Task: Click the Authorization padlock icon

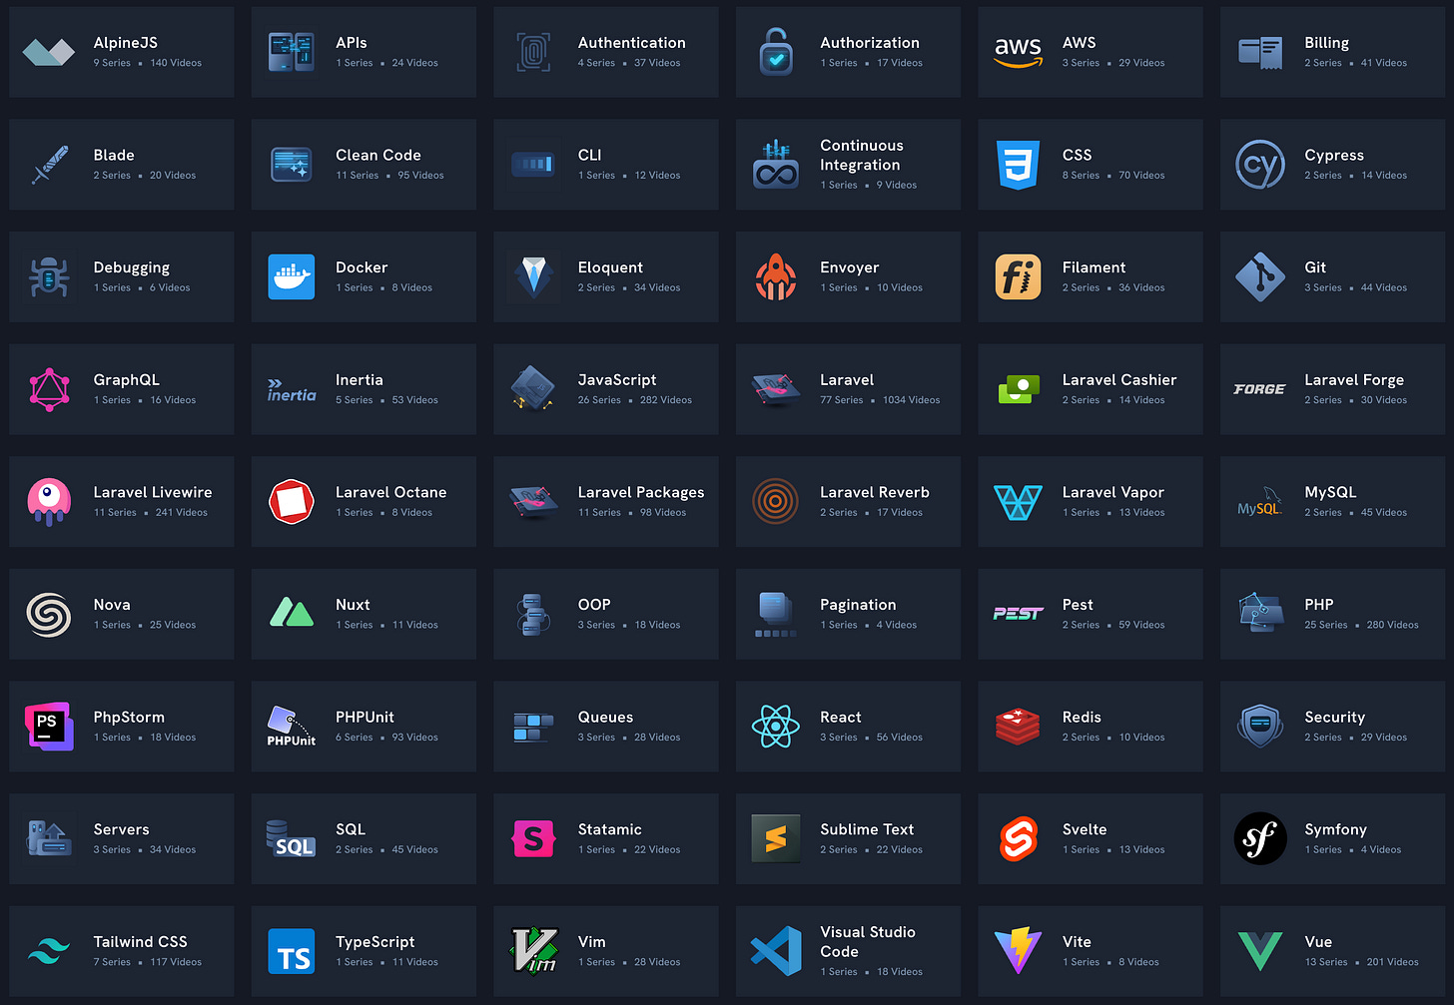Action: (x=776, y=52)
